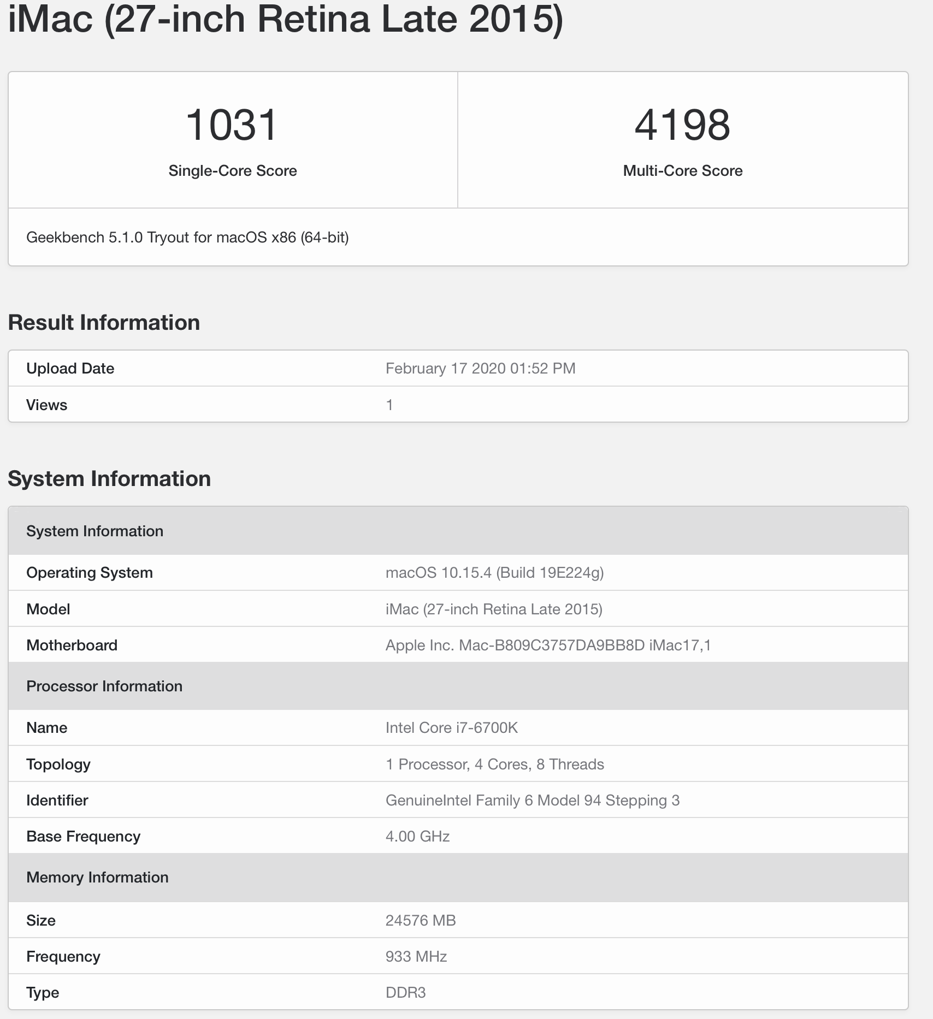The image size is (933, 1019).
Task: Select the Model value iMac (27-inch Retina Late 2015)
Action: (x=494, y=609)
